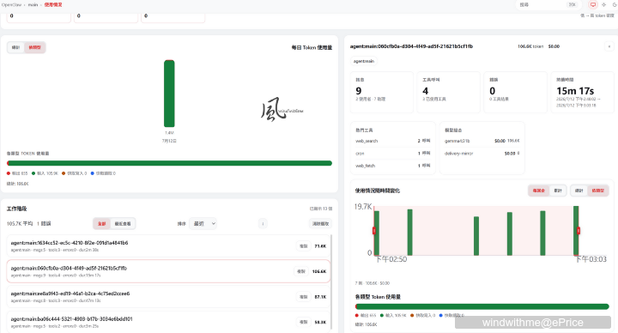Select 總計 in the daily token chart toggle
Screen dimensions: 618x333
coord(15,47)
